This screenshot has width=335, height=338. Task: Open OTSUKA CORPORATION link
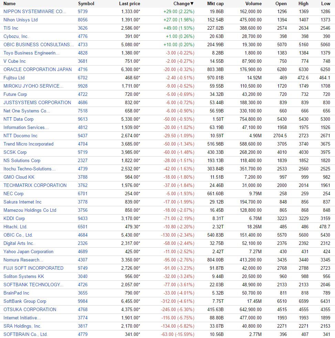(30, 310)
